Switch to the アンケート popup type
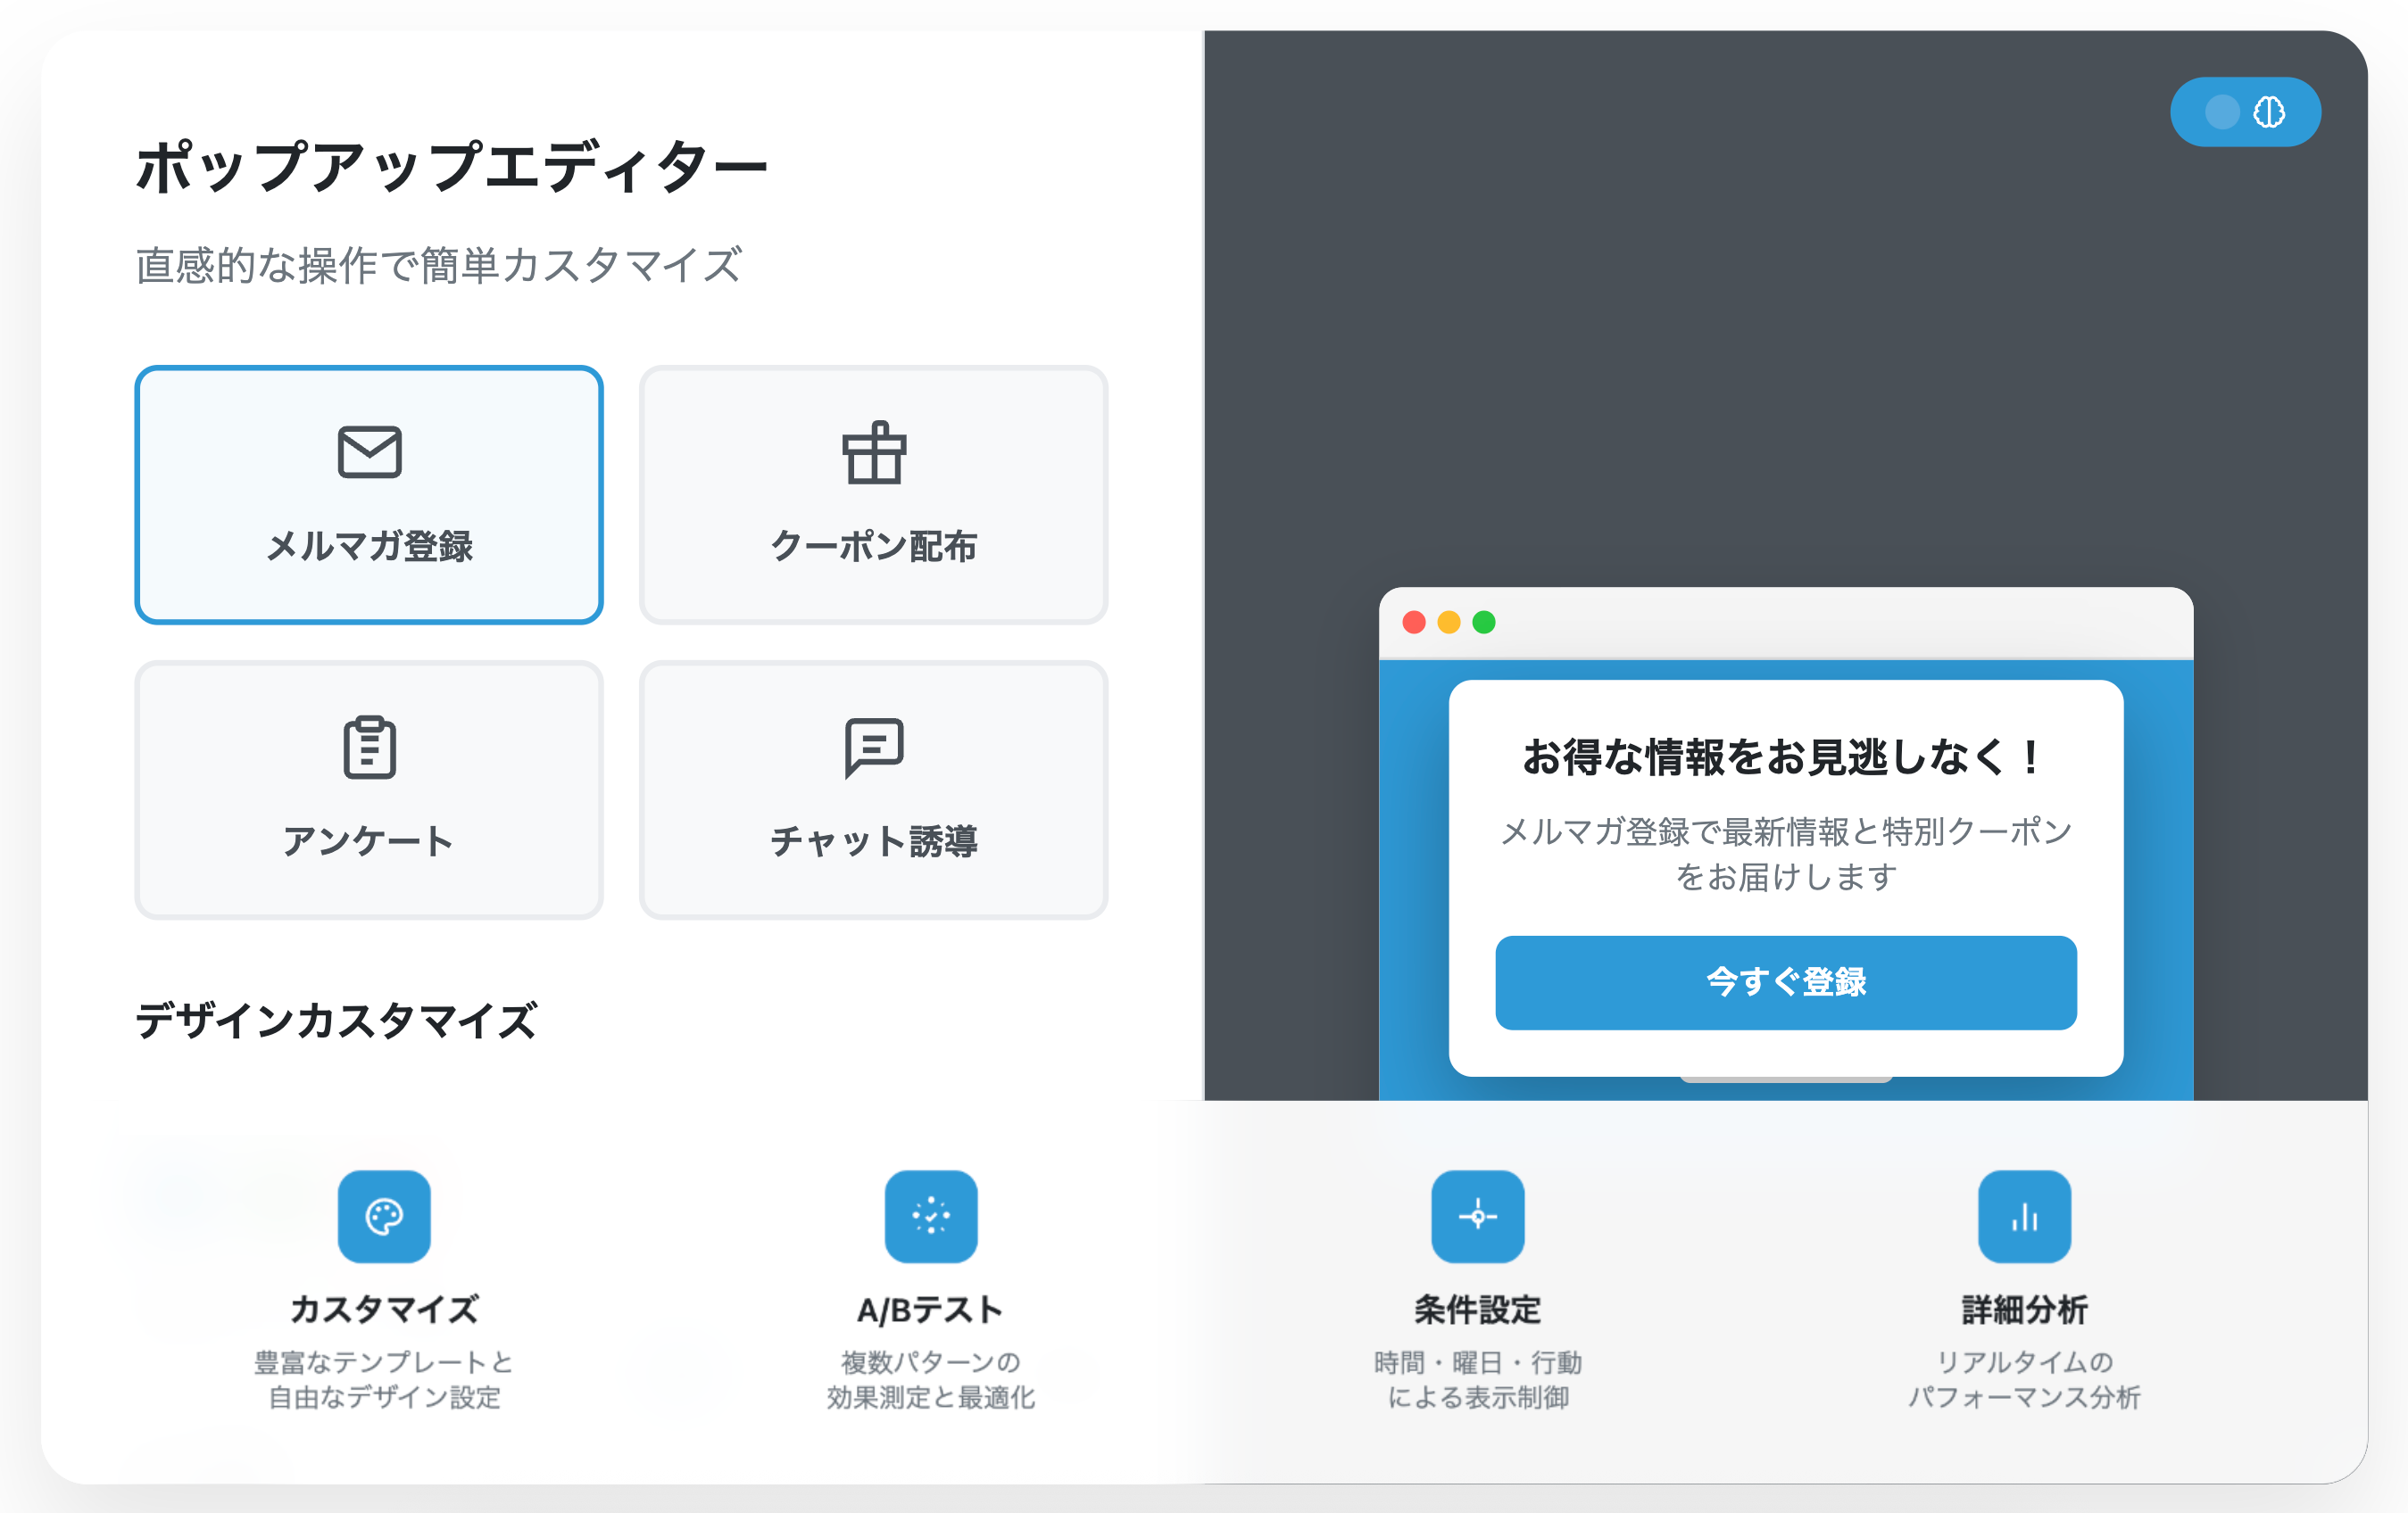Screen dimensions: 2408x1513 click(369, 790)
